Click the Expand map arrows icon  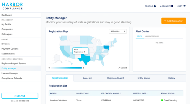point(120,68)
